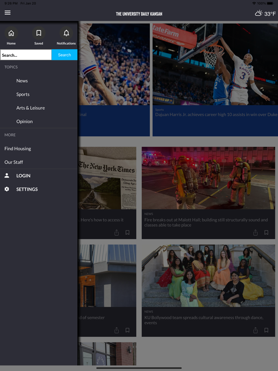
Task: Tap the SETTINGS label
Action: click(27, 189)
